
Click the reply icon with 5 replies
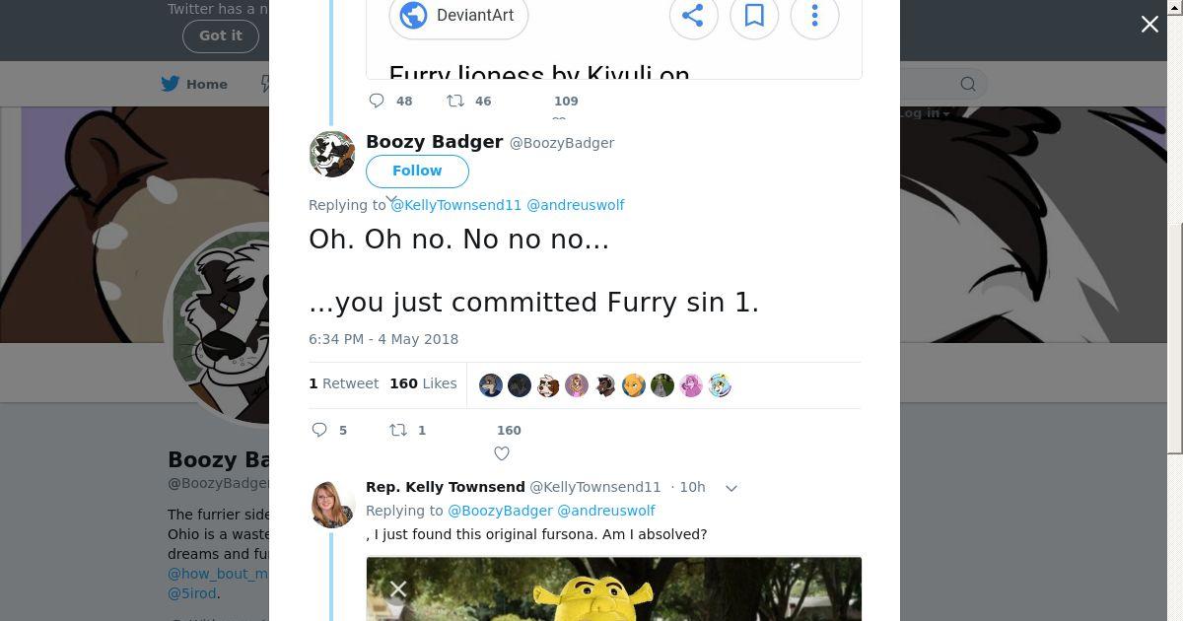[x=319, y=430]
